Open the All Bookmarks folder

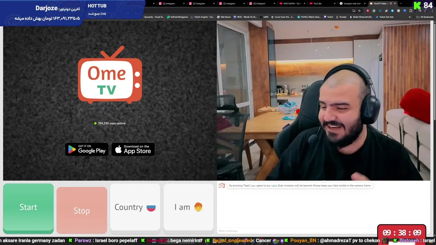pyautogui.click(x=425, y=17)
